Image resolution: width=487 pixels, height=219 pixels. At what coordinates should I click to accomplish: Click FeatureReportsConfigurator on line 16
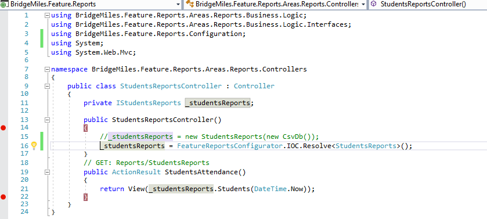pos(229,146)
